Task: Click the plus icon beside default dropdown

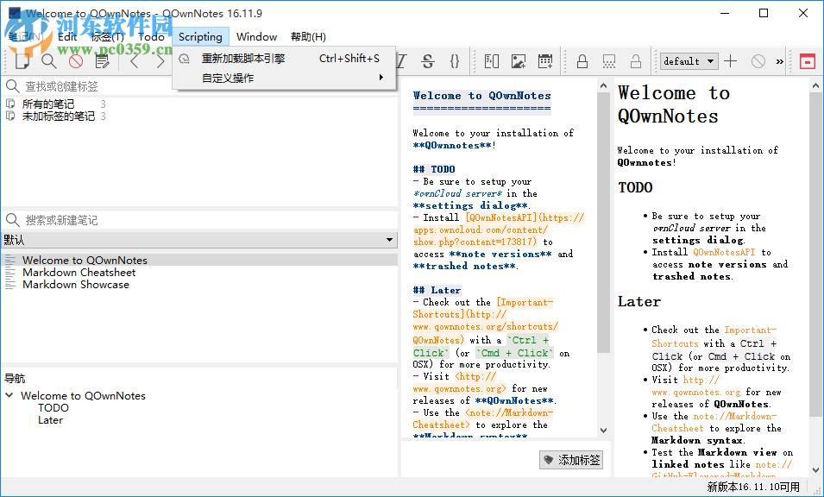Action: click(x=731, y=61)
